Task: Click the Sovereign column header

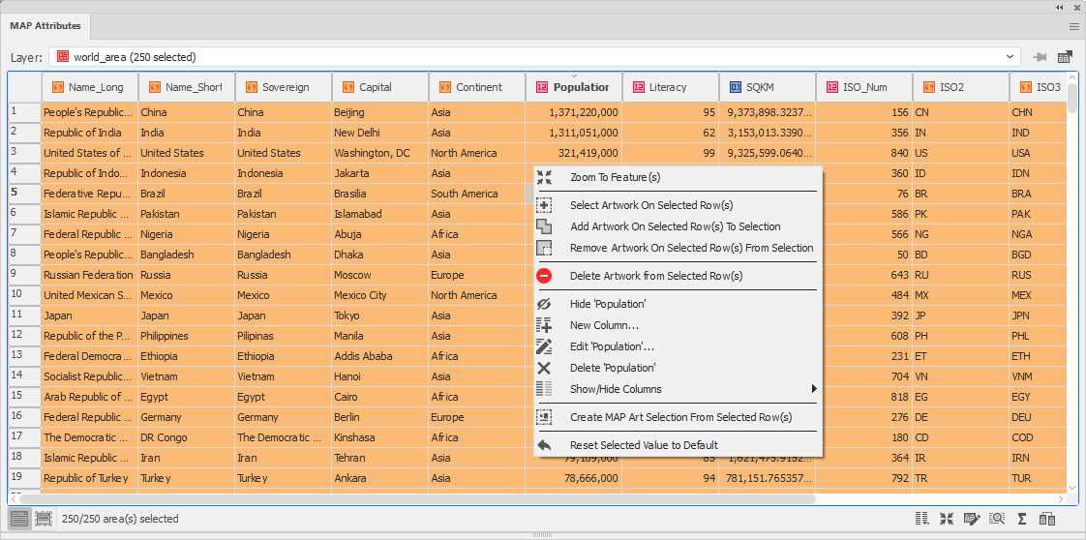Action: click(284, 87)
